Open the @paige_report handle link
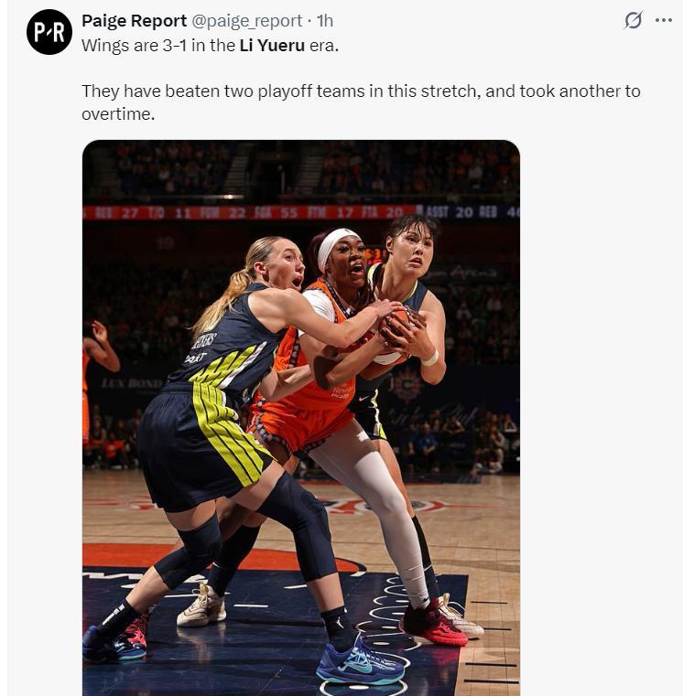Image resolution: width=683 pixels, height=696 pixels. (247, 21)
